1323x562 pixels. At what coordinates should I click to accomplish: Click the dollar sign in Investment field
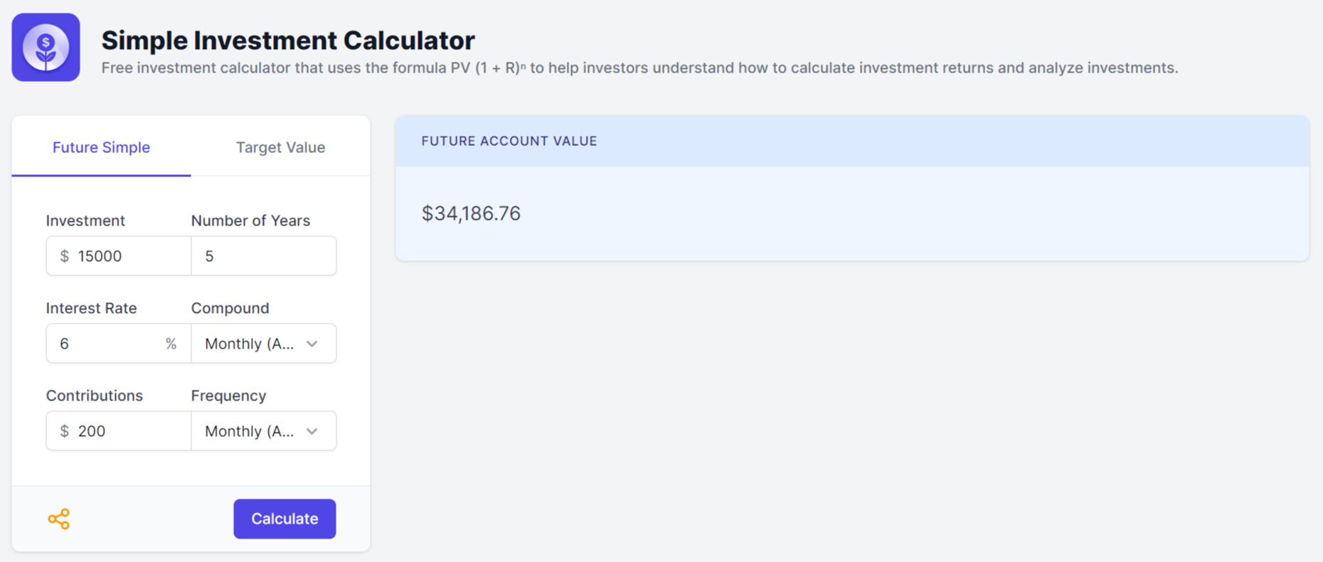tap(65, 256)
